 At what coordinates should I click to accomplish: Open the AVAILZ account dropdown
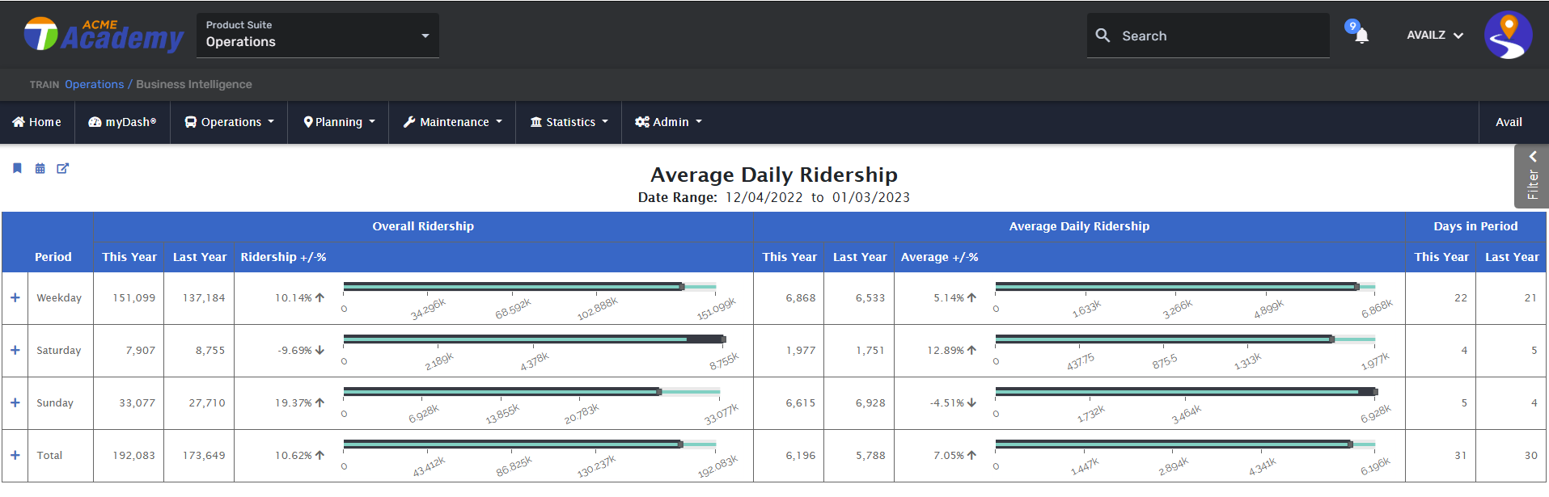point(1434,35)
